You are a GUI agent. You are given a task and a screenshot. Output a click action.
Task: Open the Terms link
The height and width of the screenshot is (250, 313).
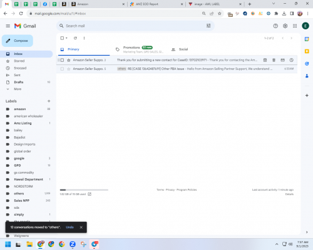tap(160, 190)
